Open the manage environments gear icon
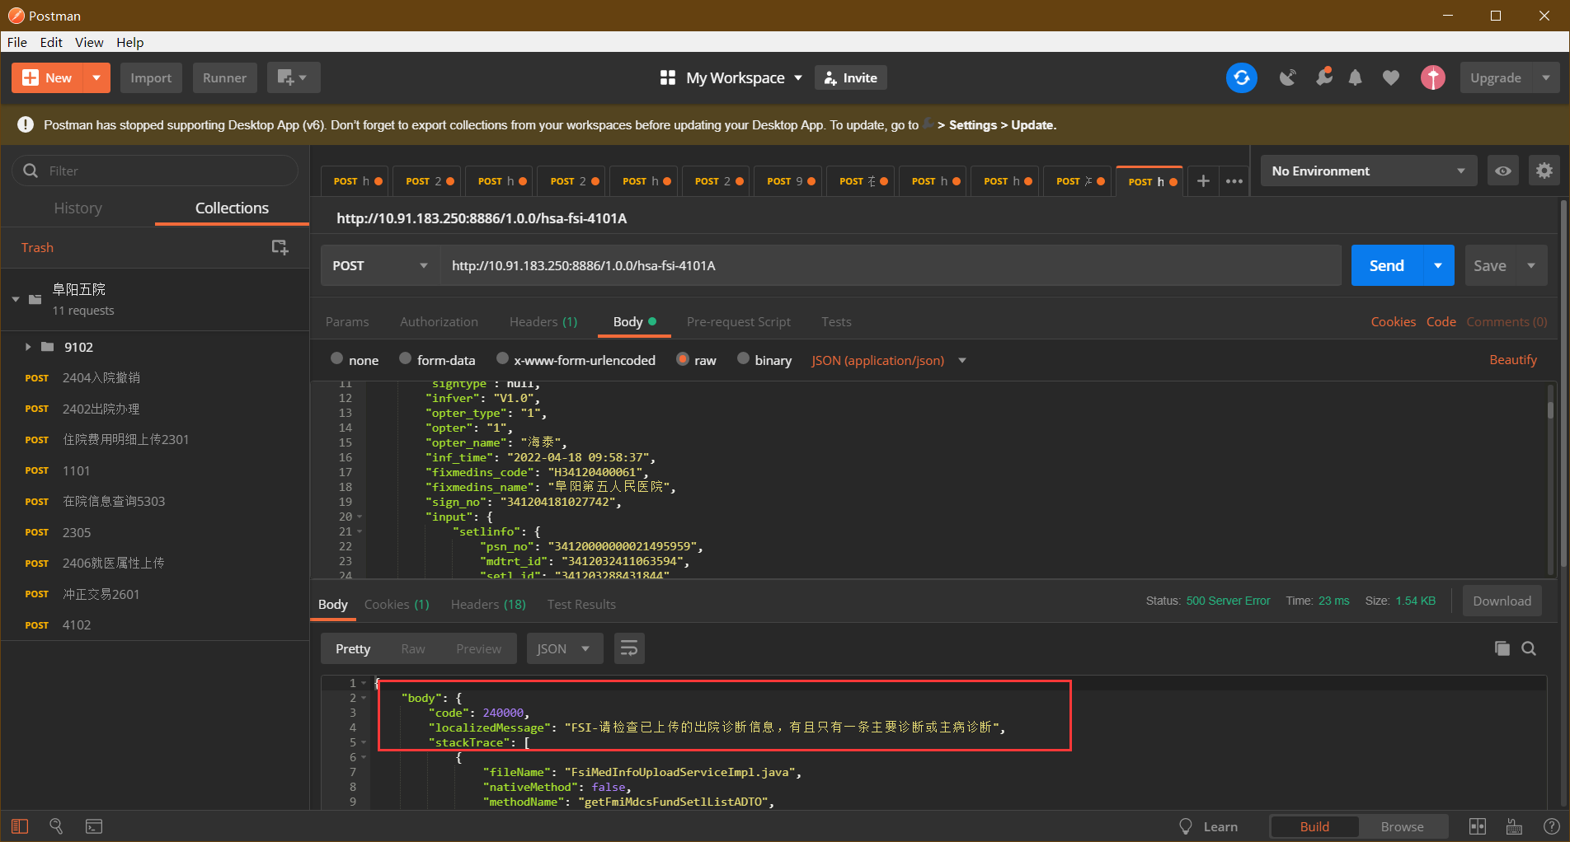Screen dimensions: 1570x842 (x=1544, y=171)
